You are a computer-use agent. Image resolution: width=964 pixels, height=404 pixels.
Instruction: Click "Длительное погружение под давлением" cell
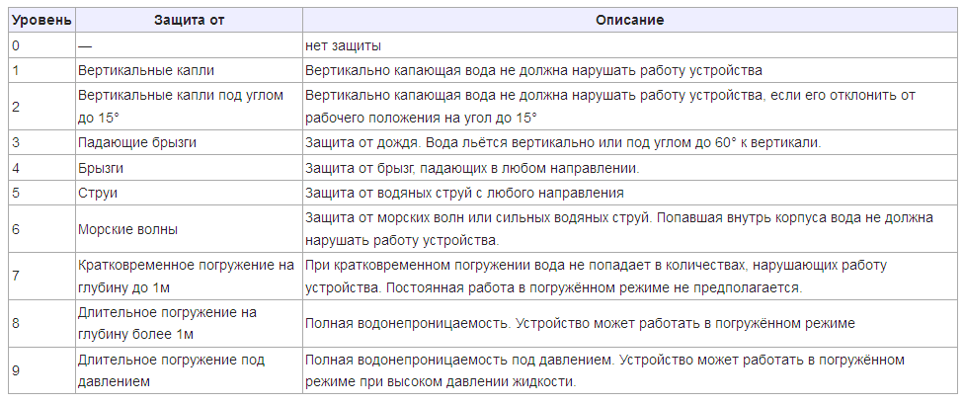point(188,370)
